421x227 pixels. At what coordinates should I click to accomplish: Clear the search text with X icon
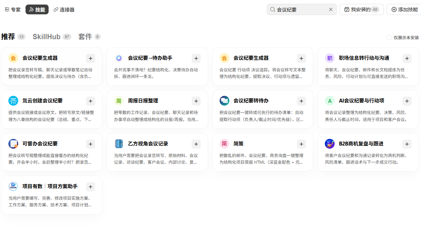331,9
